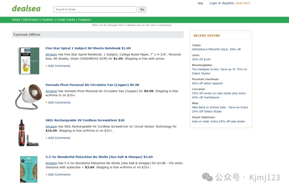Viewport: 289px width, 189px height.
Task: Open Clarks Originals Private Sale offer
Action: 216,49
